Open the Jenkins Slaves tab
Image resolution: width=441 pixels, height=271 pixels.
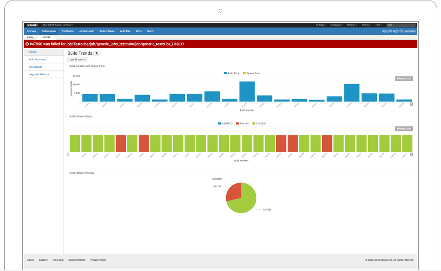(x=107, y=31)
